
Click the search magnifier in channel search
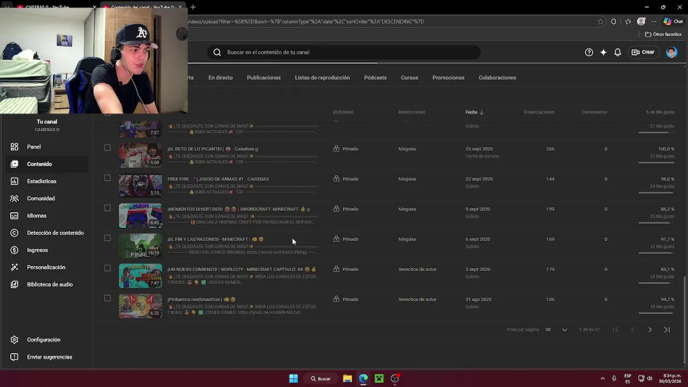pos(217,52)
